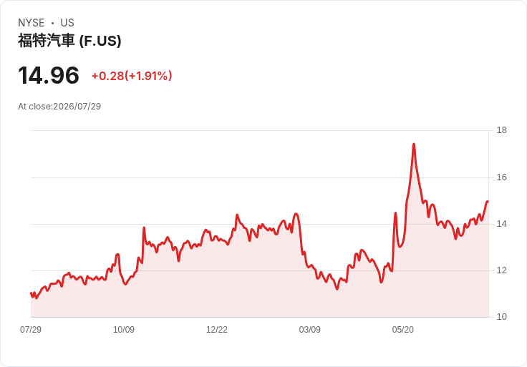Select the 10/09 date label on x-axis

pyautogui.click(x=124, y=329)
